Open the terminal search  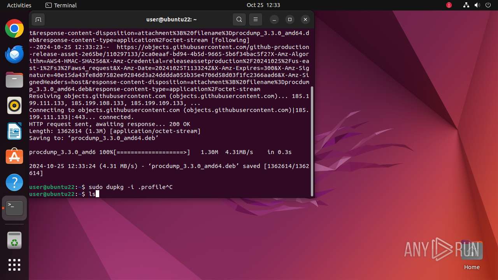coord(239,19)
